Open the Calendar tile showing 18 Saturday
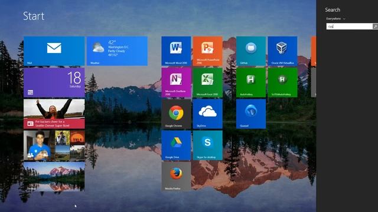 pyautogui.click(x=54, y=82)
